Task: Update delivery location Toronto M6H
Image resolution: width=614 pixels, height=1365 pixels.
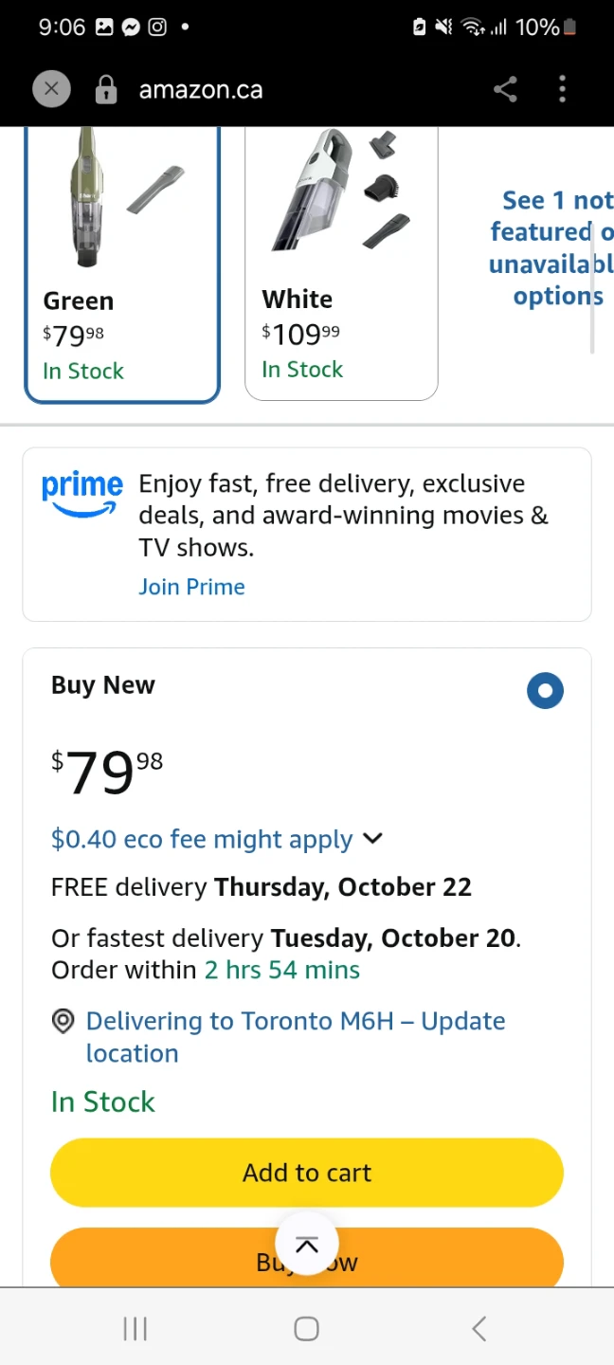Action: click(x=296, y=1037)
